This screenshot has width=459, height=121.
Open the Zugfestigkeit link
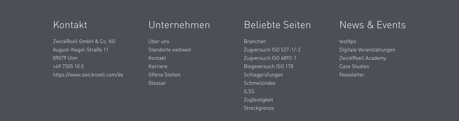pyautogui.click(x=258, y=100)
